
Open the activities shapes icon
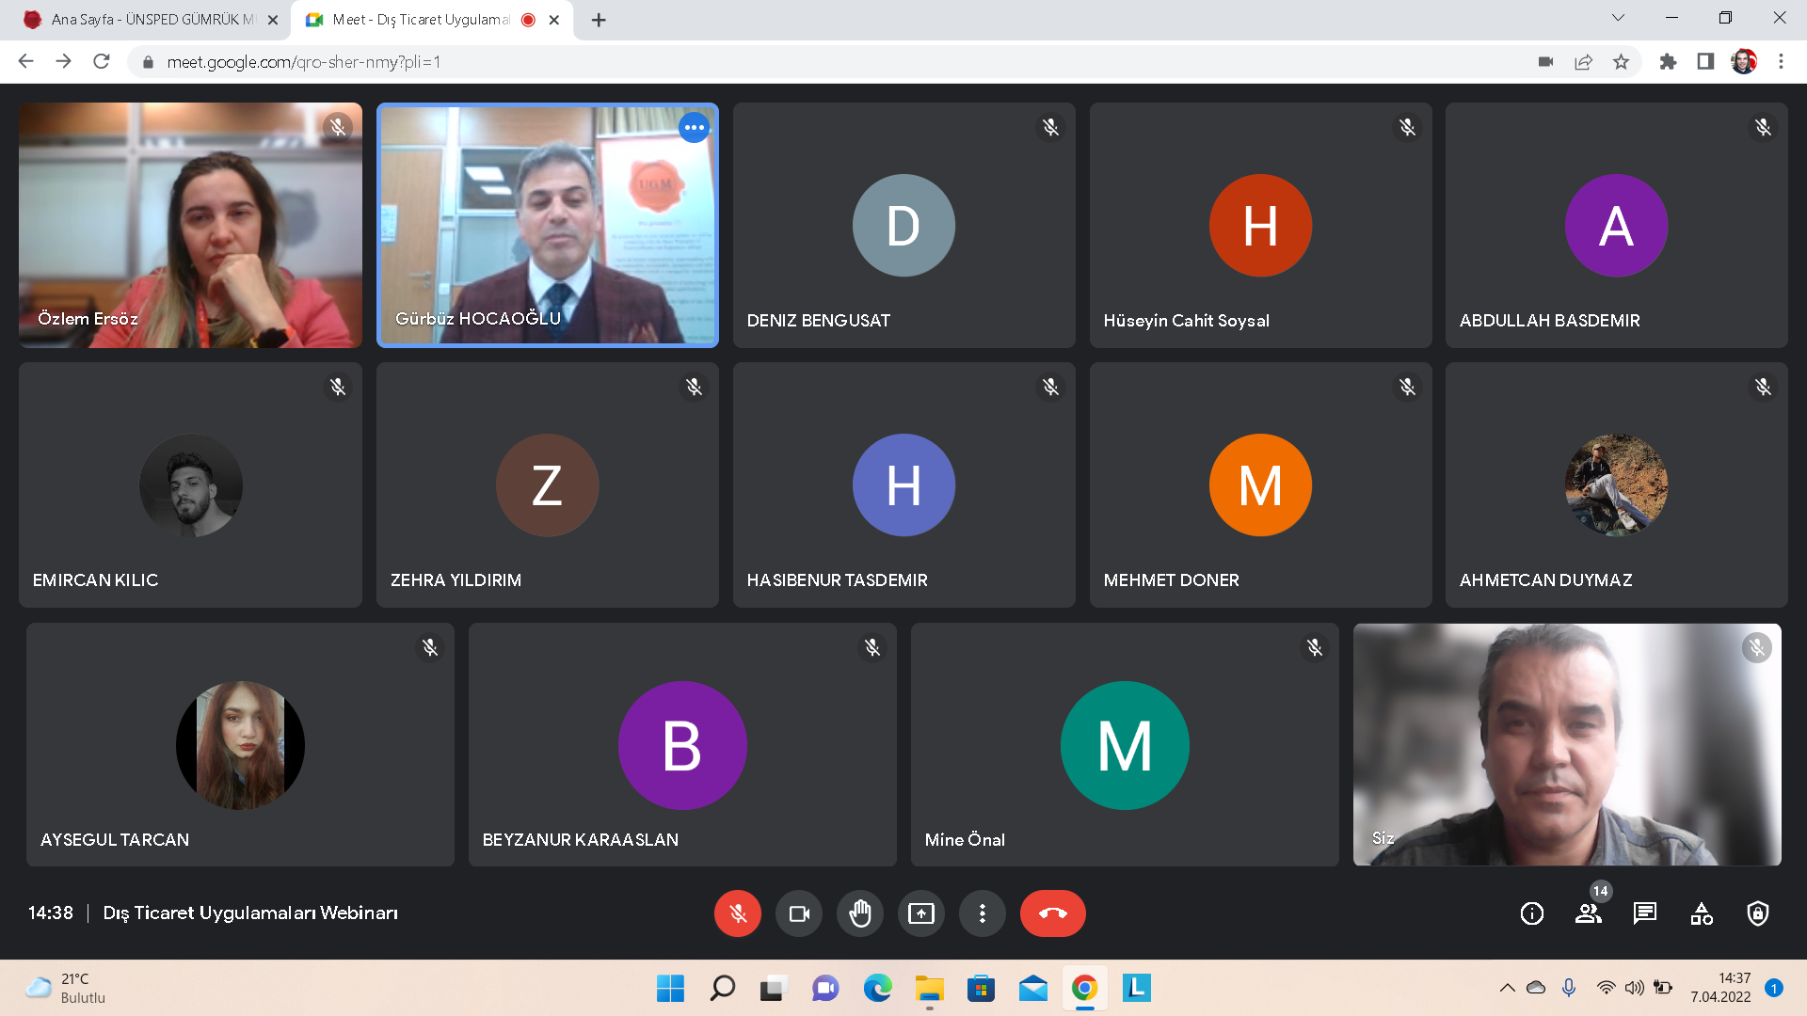[1701, 913]
